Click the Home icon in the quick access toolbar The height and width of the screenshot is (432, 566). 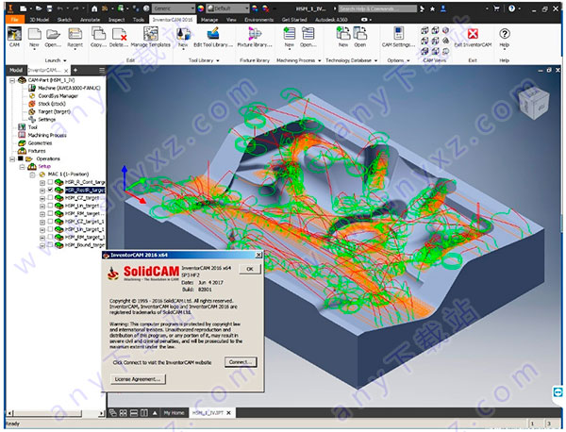94,8
